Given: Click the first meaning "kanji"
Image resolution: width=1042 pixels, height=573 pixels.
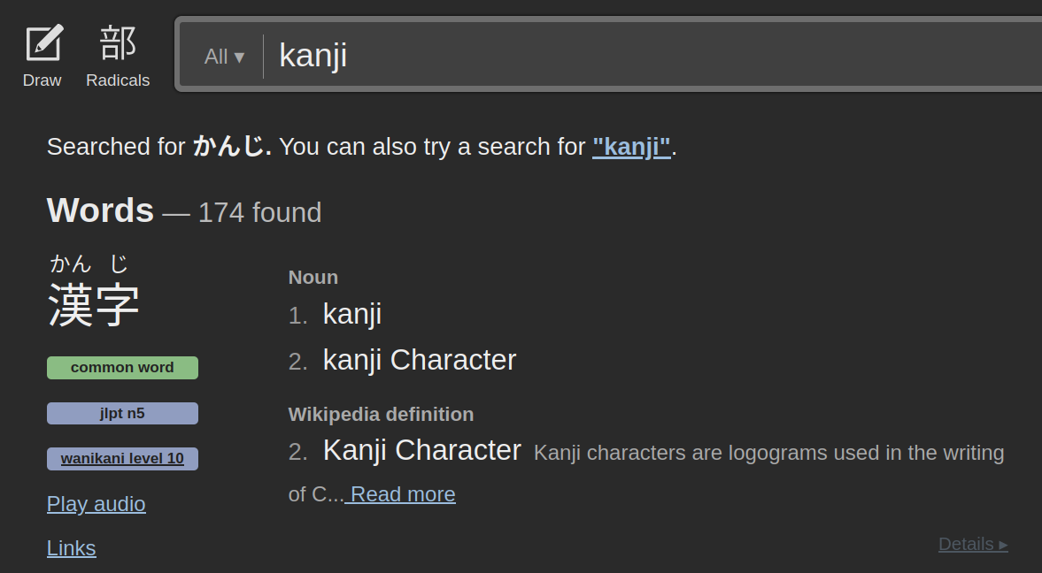Looking at the screenshot, I should (352, 314).
